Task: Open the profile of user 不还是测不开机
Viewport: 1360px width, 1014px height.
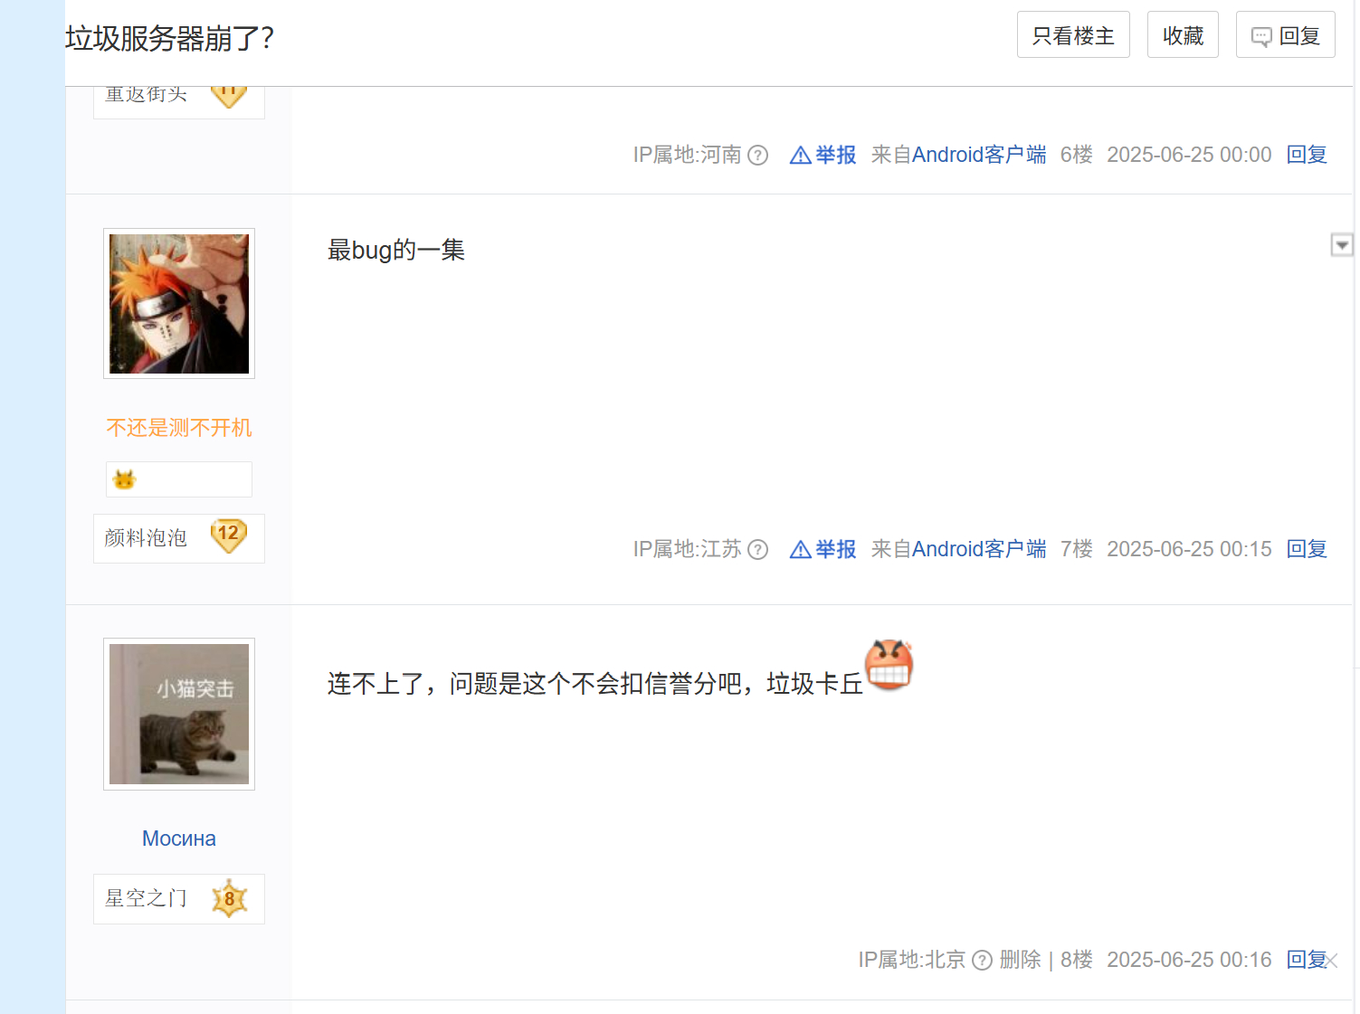Action: point(179,427)
